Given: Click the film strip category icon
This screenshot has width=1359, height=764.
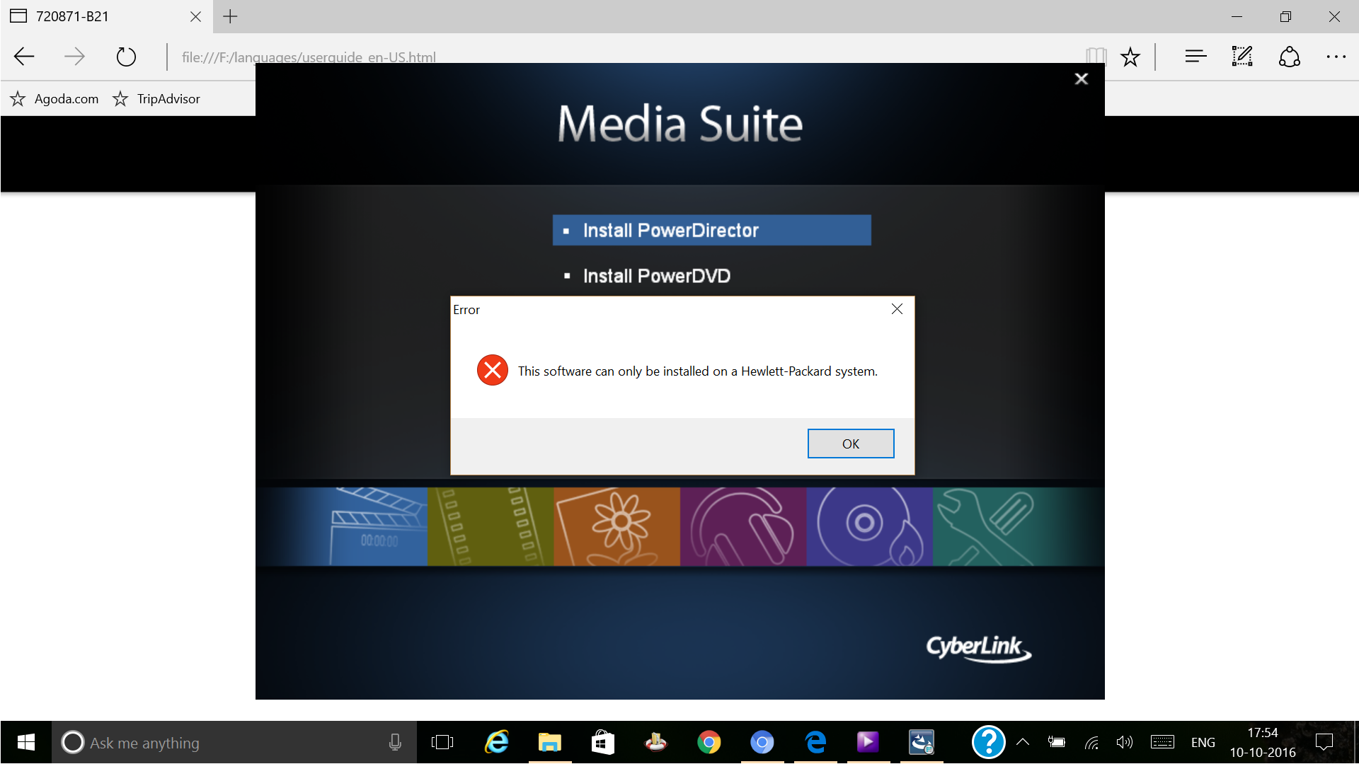Looking at the screenshot, I should [491, 526].
